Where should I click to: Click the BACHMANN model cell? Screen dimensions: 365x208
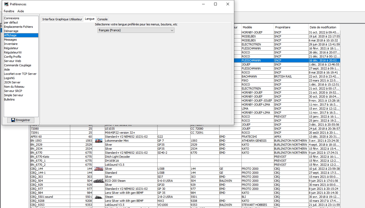tap(257, 76)
